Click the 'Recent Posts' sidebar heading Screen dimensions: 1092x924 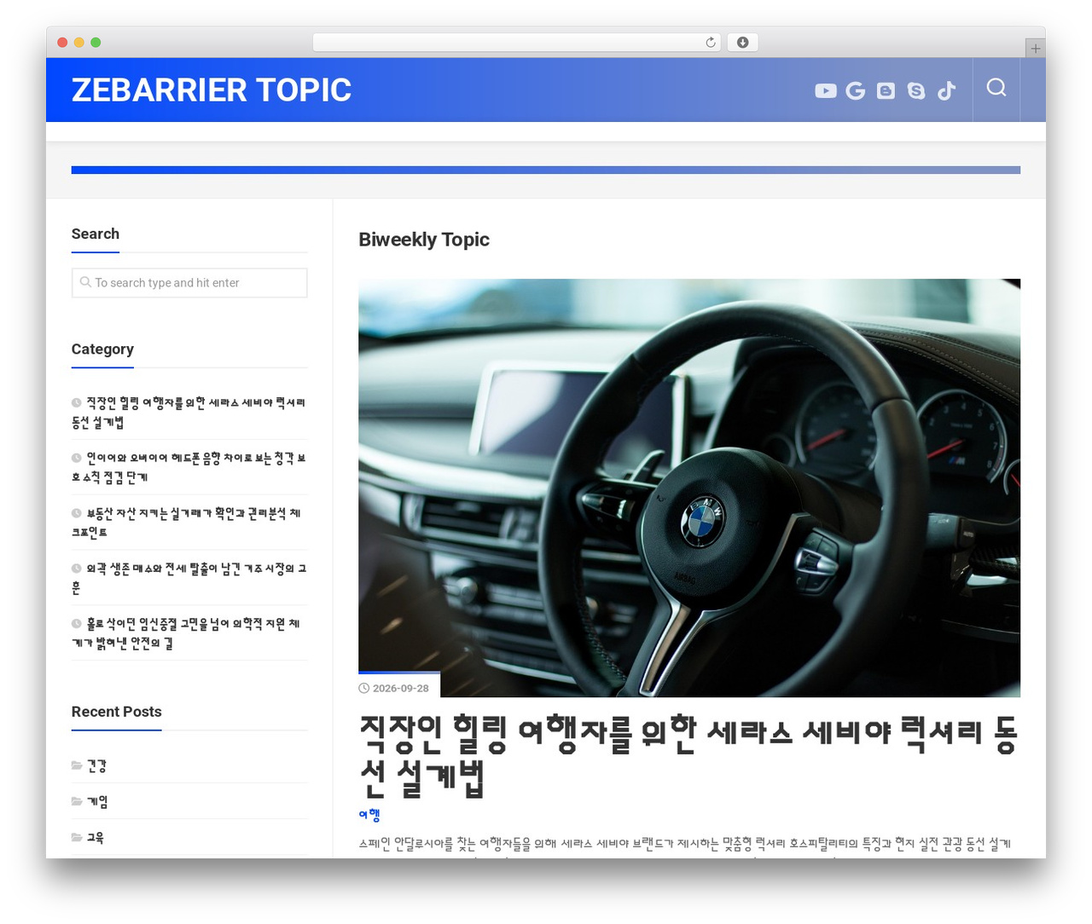[x=117, y=712]
